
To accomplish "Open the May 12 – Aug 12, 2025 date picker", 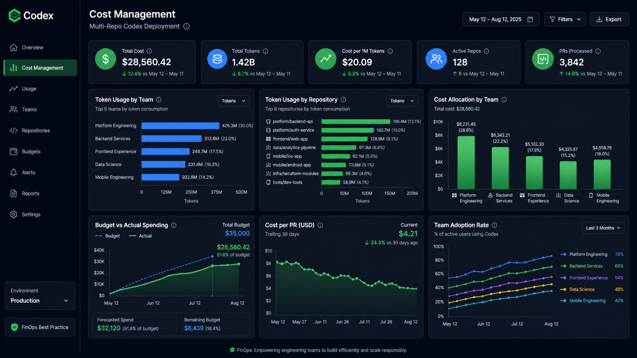I will pyautogui.click(x=500, y=19).
